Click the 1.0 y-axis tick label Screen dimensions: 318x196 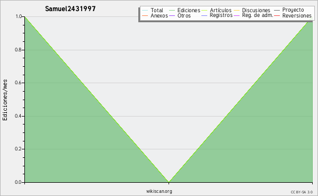click(x=19, y=16)
